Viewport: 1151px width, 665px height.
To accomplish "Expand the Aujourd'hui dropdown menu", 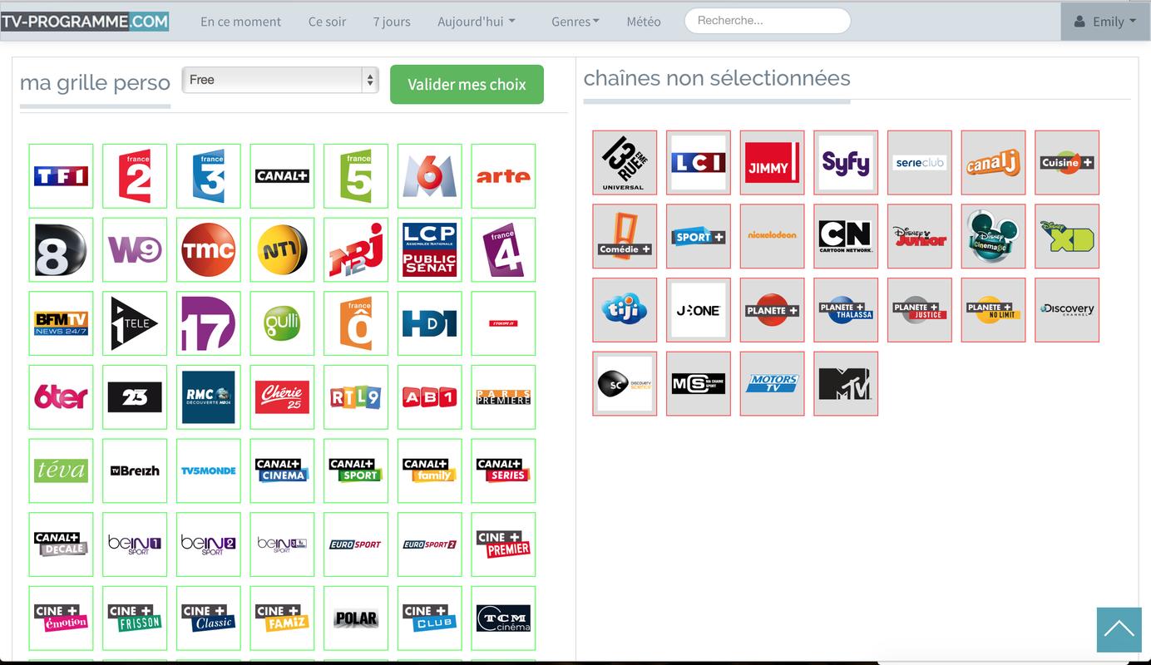I will click(x=477, y=22).
